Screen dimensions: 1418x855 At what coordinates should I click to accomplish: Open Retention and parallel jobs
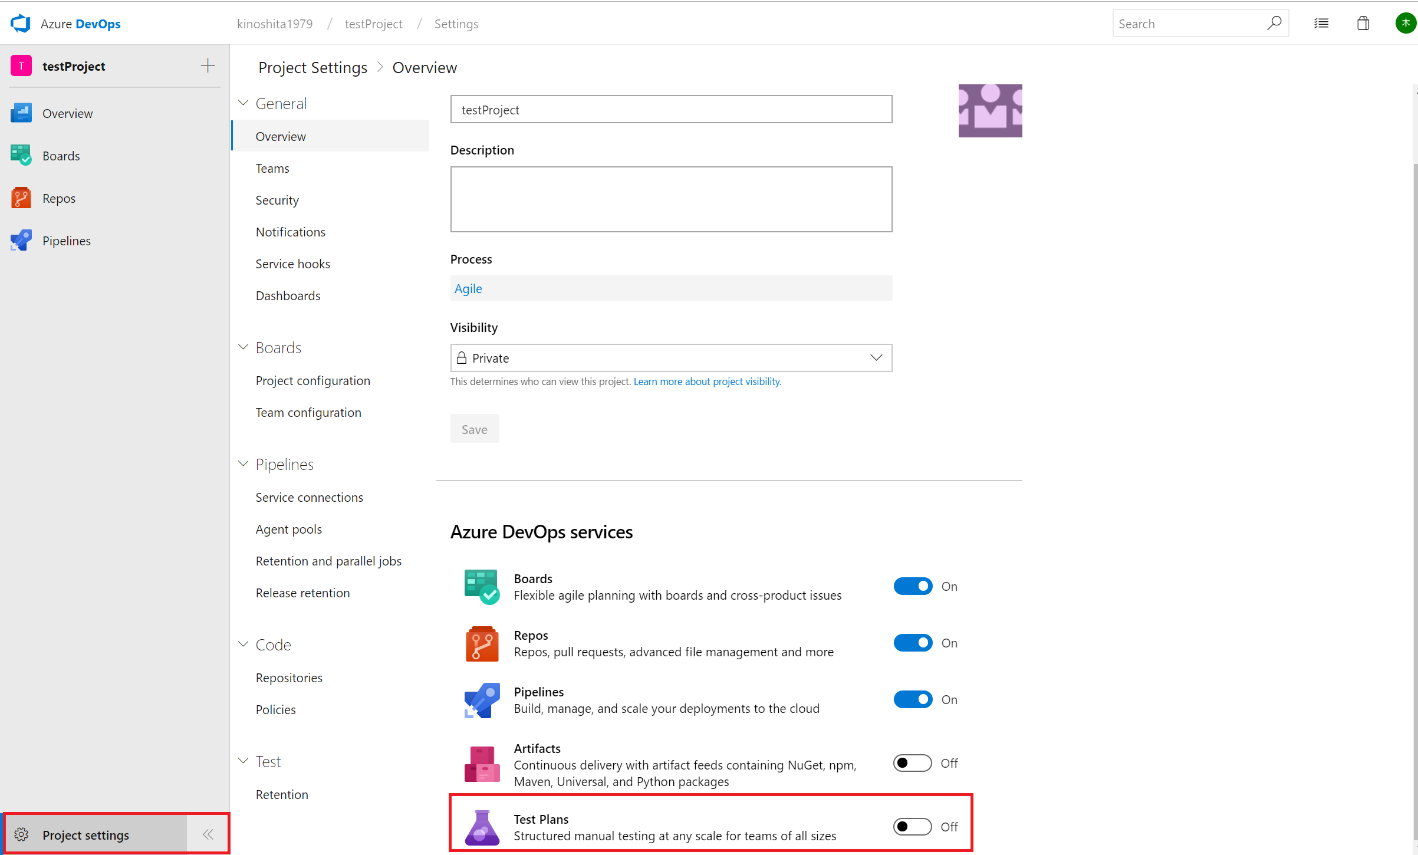point(328,561)
